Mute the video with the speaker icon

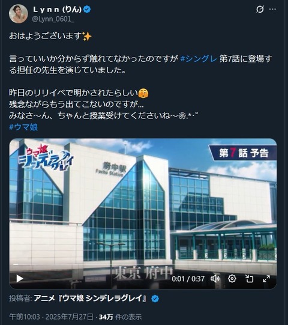click(x=215, y=279)
